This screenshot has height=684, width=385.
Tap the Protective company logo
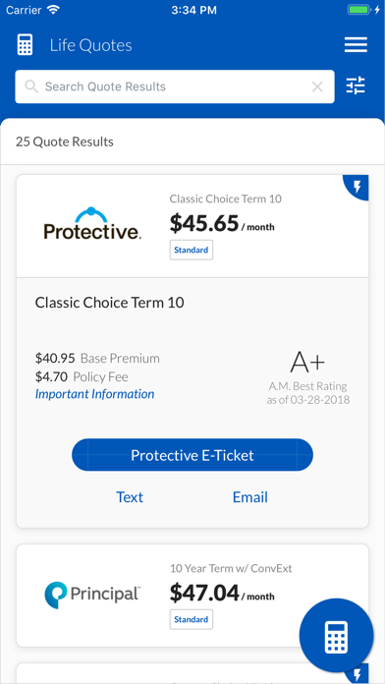pyautogui.click(x=92, y=223)
